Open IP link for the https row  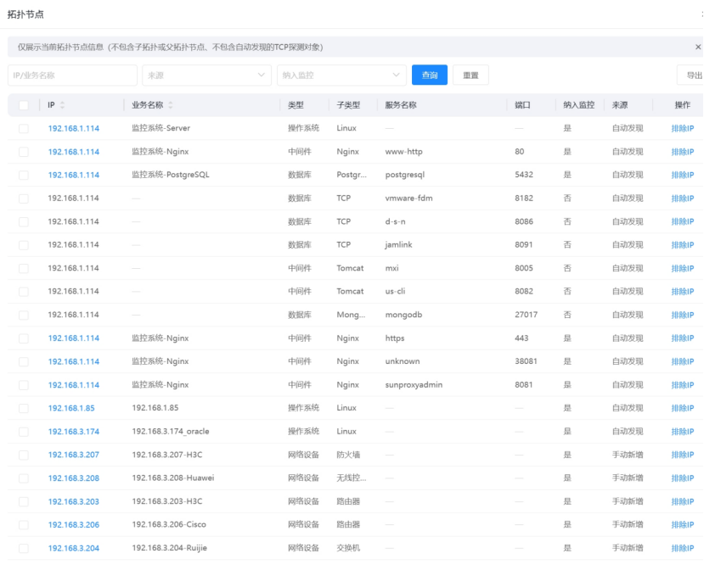click(74, 338)
